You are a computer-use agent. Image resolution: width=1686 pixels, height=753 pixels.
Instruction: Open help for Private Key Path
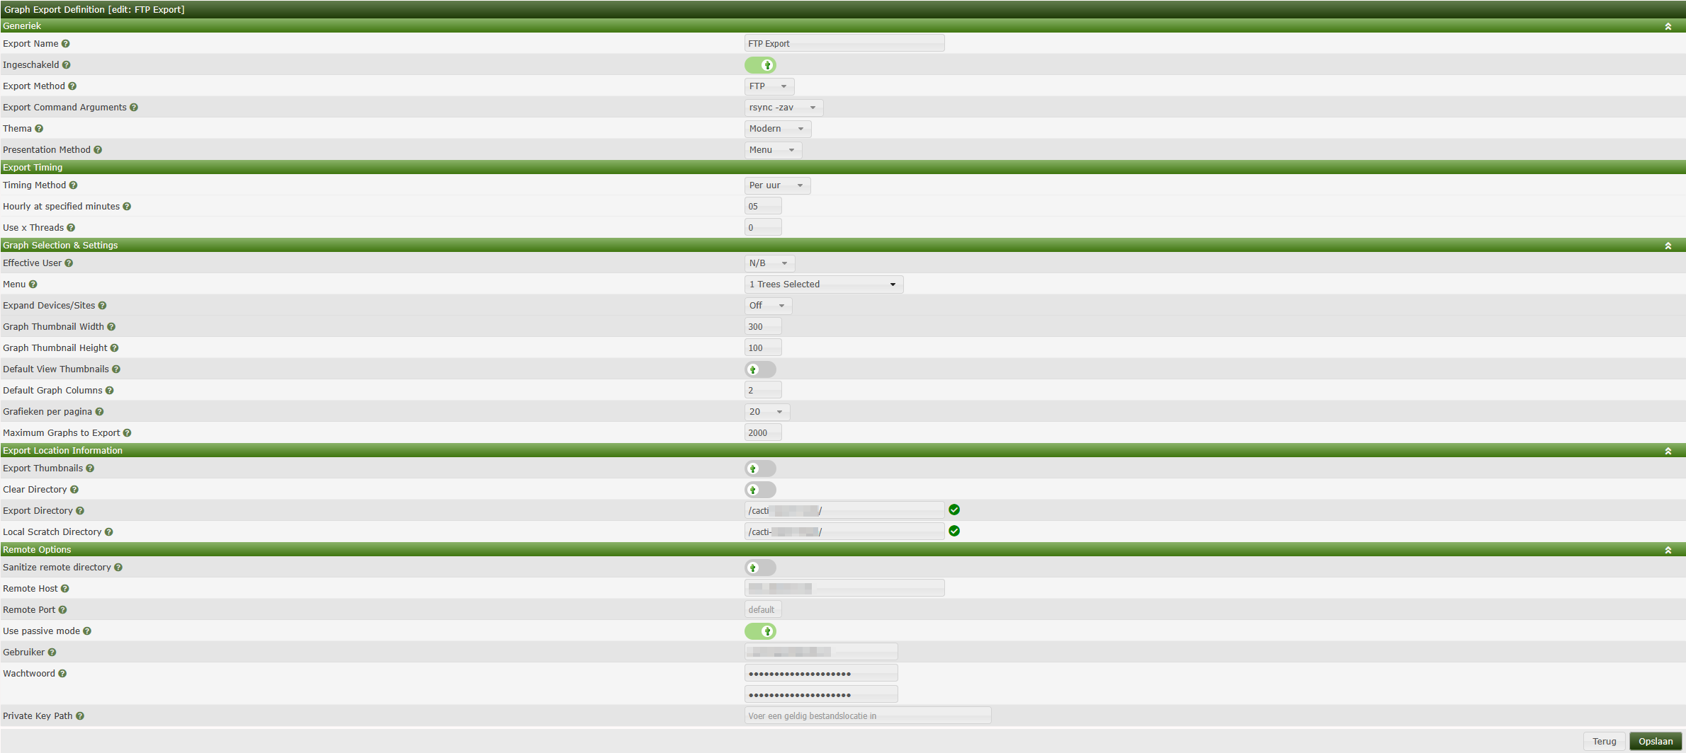pos(79,716)
